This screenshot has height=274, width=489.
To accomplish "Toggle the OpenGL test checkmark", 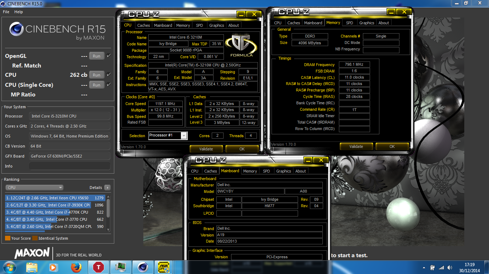I will click(x=109, y=56).
